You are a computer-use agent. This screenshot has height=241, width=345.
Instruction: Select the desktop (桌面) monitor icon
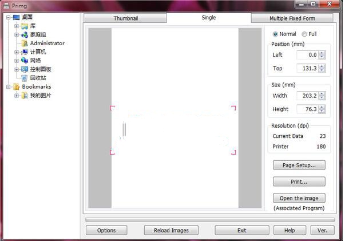pyautogui.click(x=16, y=17)
